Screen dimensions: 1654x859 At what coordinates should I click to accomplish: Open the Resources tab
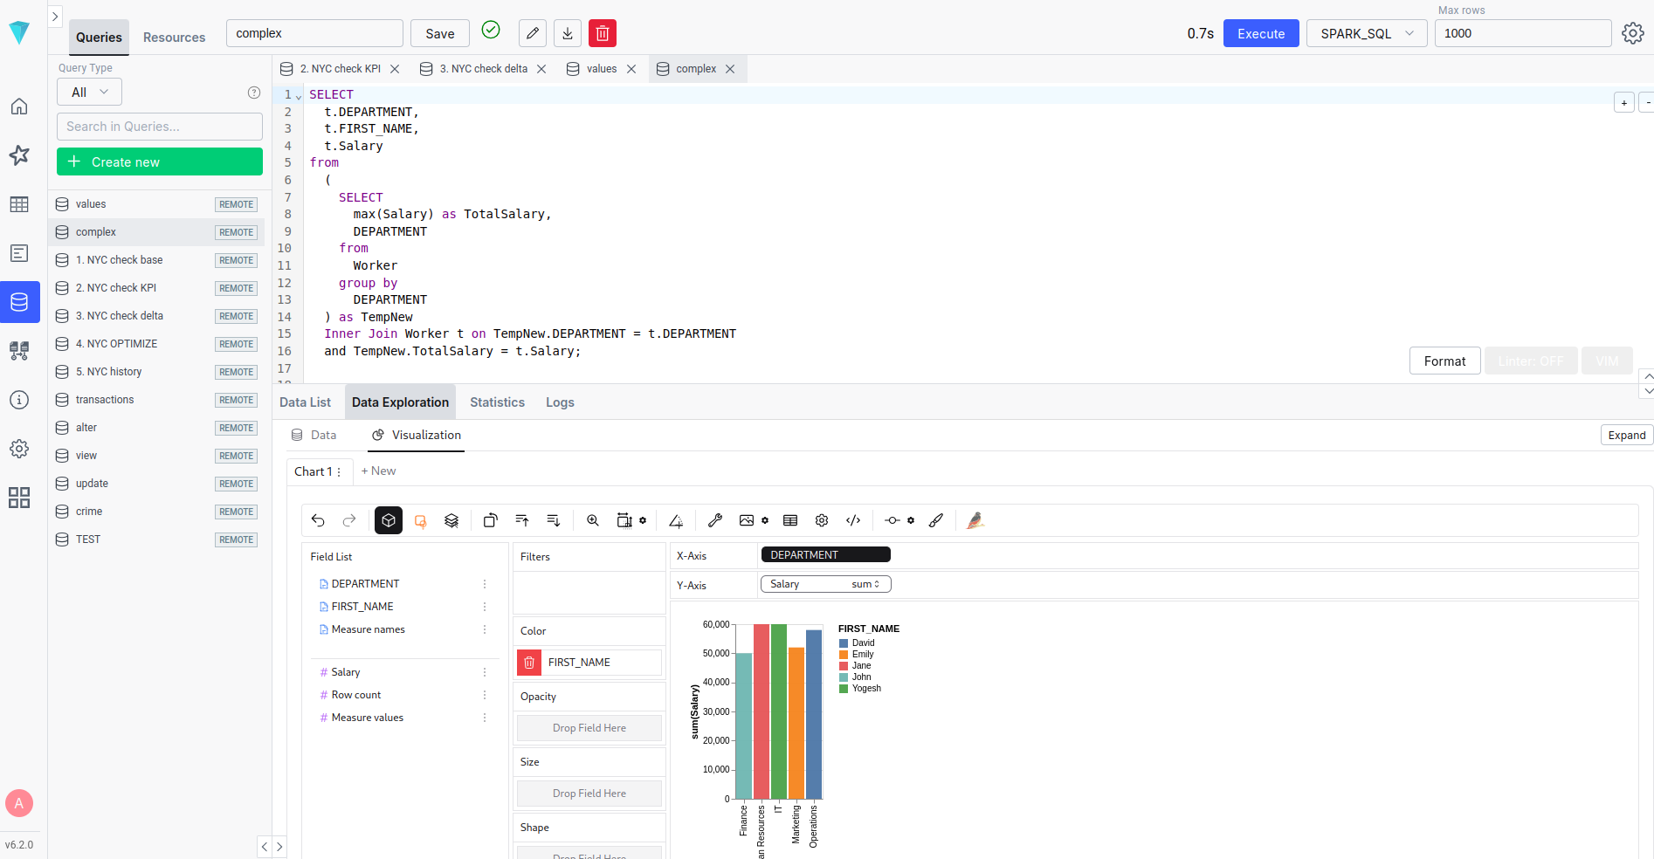coord(173,38)
